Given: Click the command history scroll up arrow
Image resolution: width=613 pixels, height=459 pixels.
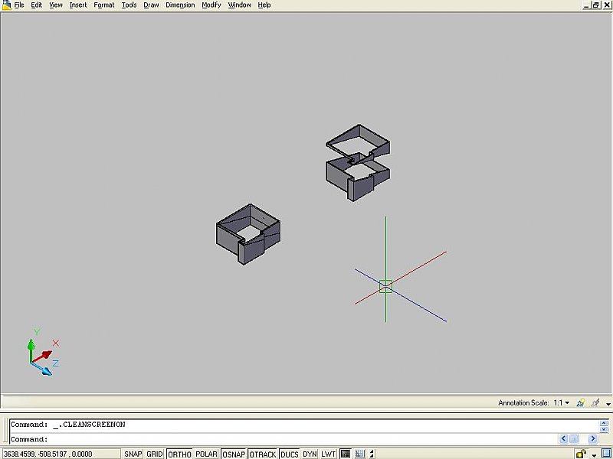Looking at the screenshot, I should coord(604,423).
